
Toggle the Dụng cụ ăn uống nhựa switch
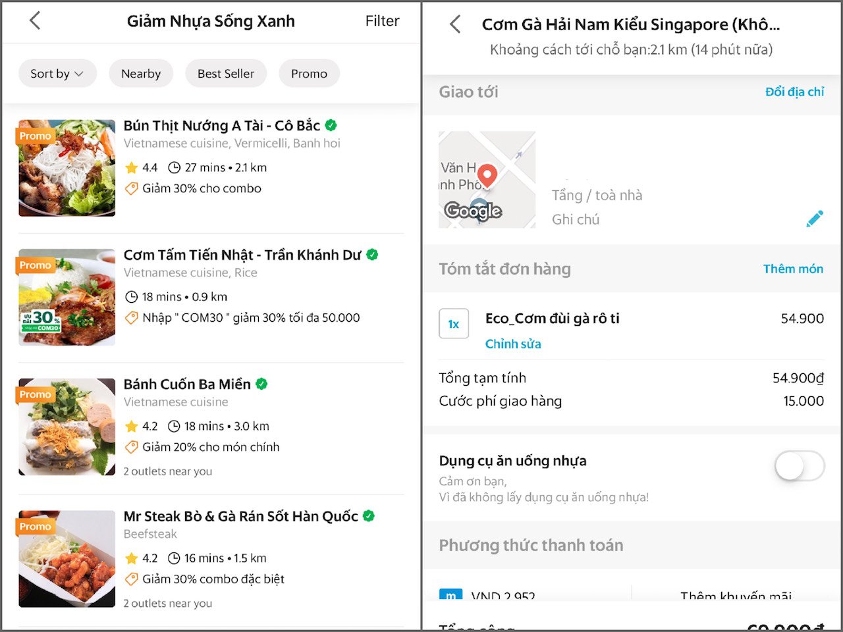click(x=799, y=467)
